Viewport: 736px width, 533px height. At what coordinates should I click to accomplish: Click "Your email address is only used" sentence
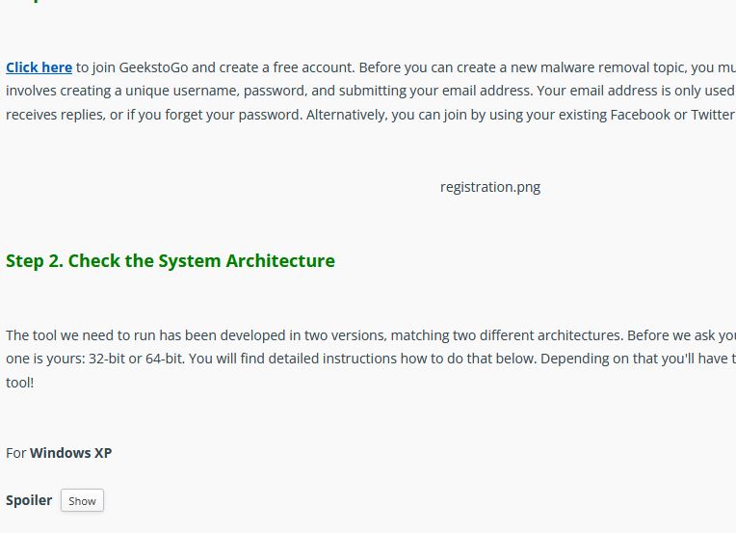coord(636,91)
